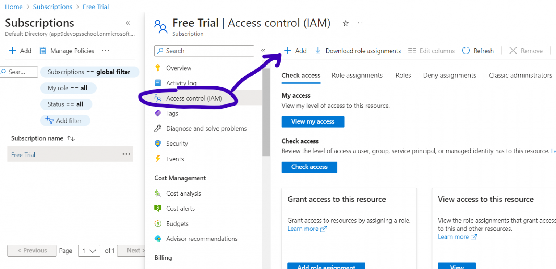This screenshot has width=556, height=269.
Task: Click the Check access button
Action: click(309, 167)
